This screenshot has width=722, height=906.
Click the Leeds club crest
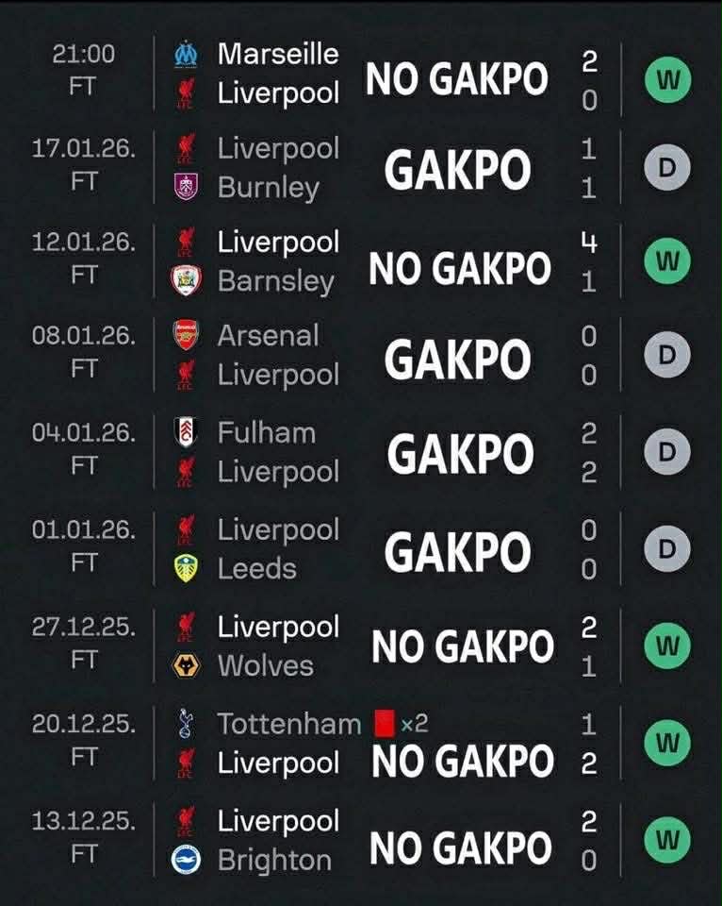point(186,569)
